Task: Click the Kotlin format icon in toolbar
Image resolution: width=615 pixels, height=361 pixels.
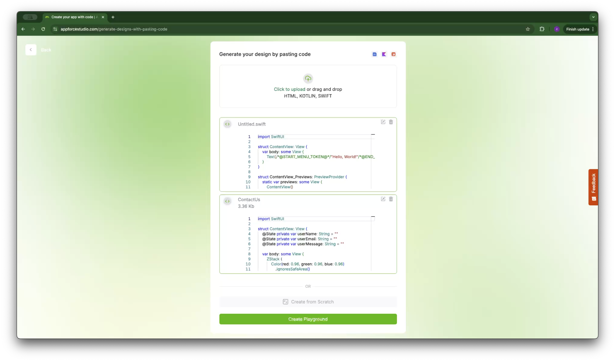Action: [x=384, y=54]
